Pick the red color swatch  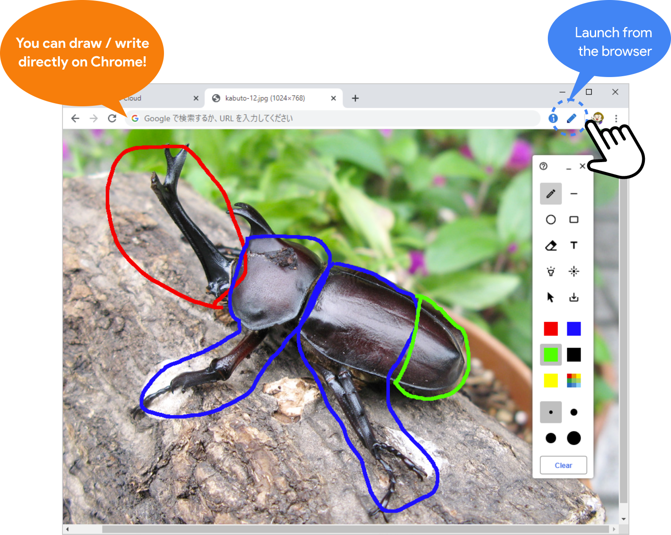click(x=550, y=329)
